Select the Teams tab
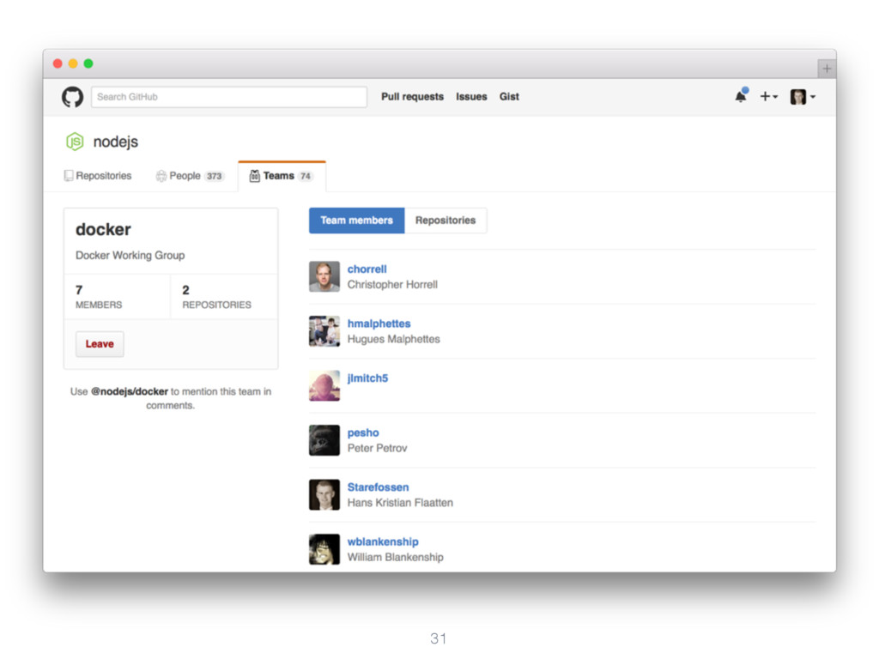 (282, 176)
